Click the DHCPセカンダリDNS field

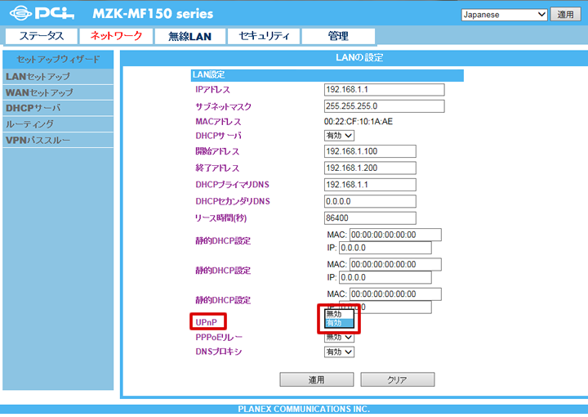click(x=370, y=201)
